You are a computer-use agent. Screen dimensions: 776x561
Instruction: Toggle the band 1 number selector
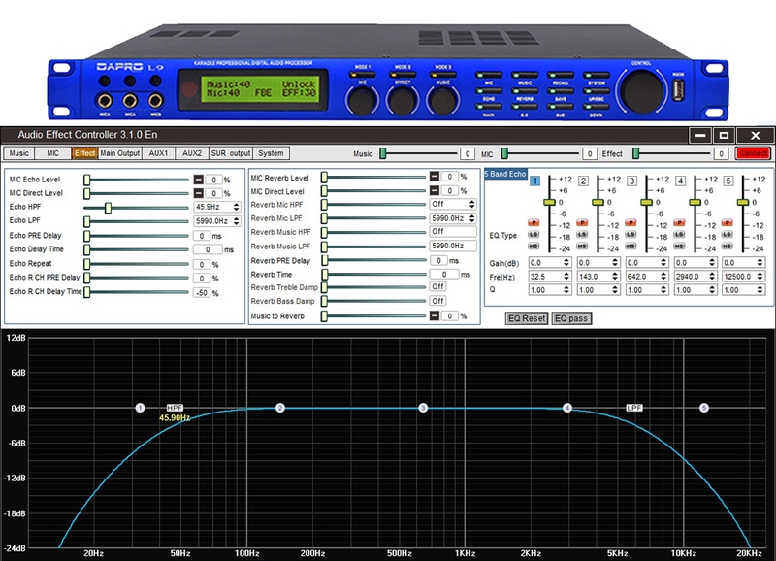point(535,181)
